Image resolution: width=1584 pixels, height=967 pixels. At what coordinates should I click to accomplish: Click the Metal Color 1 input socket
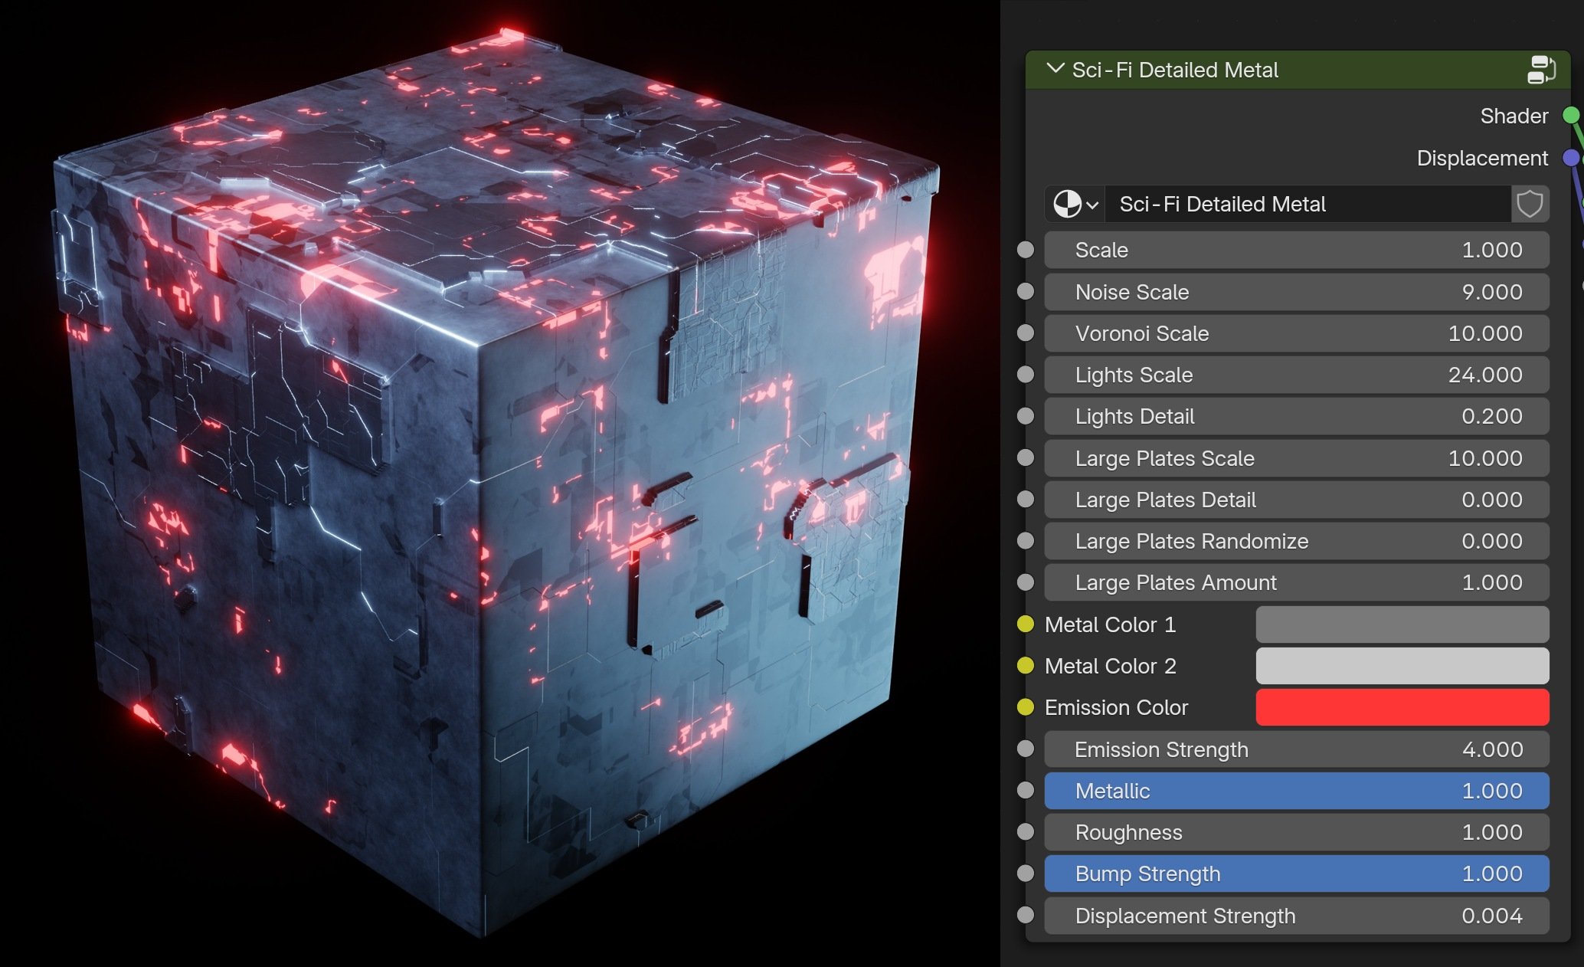click(1026, 624)
